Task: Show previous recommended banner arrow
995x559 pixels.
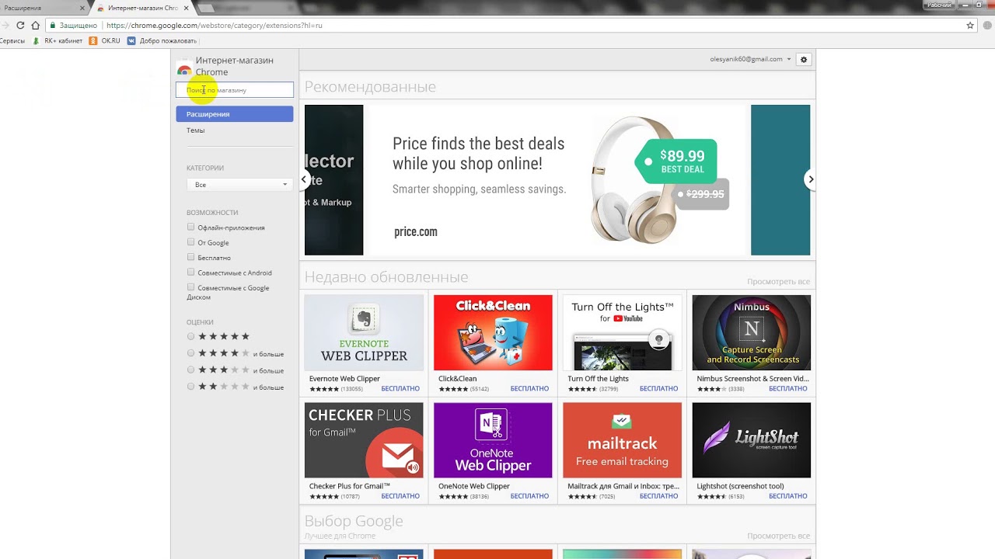Action: [x=305, y=179]
